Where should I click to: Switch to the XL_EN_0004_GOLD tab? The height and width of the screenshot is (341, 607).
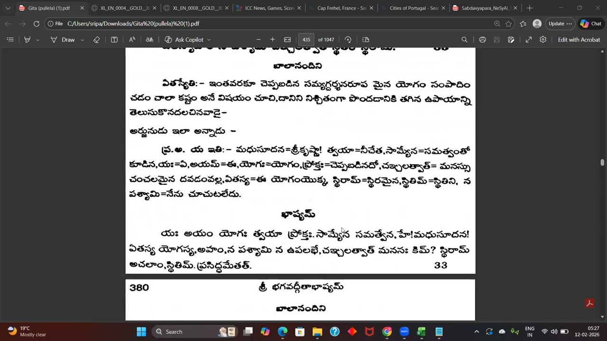point(124,8)
